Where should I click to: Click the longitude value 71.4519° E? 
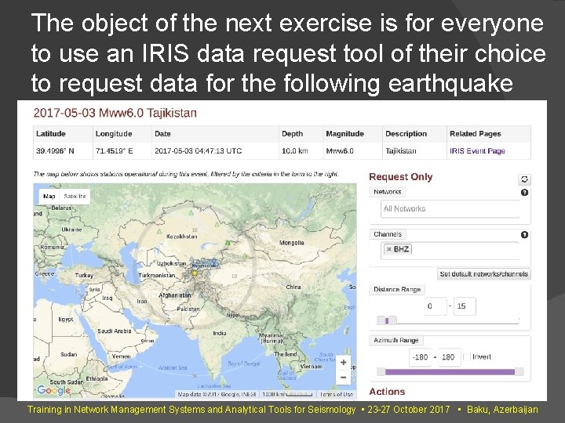click(115, 150)
